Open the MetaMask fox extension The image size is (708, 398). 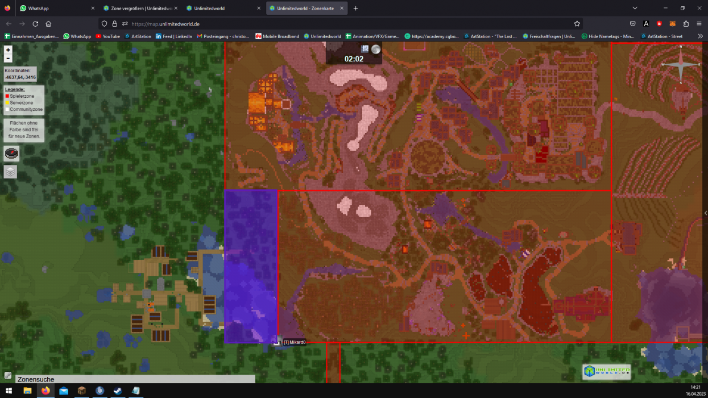click(672, 24)
